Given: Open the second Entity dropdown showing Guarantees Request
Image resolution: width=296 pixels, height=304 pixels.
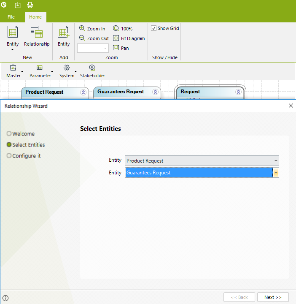Looking at the screenshot, I should coord(202,173).
